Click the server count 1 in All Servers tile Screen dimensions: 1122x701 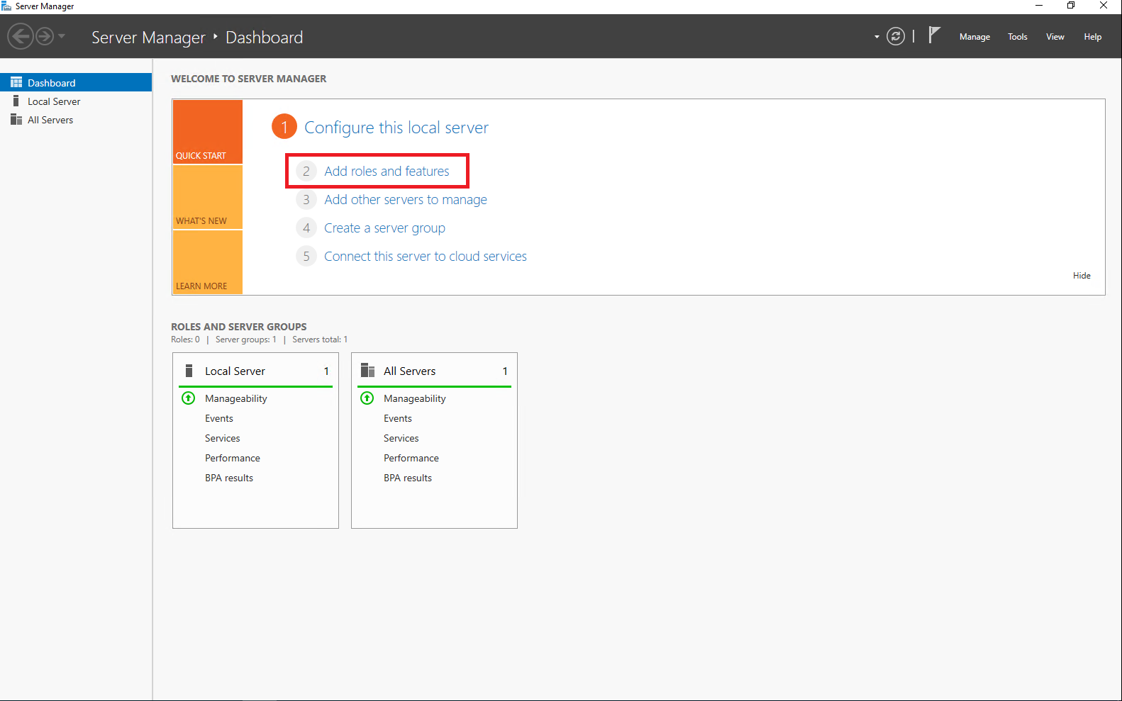[x=505, y=371]
